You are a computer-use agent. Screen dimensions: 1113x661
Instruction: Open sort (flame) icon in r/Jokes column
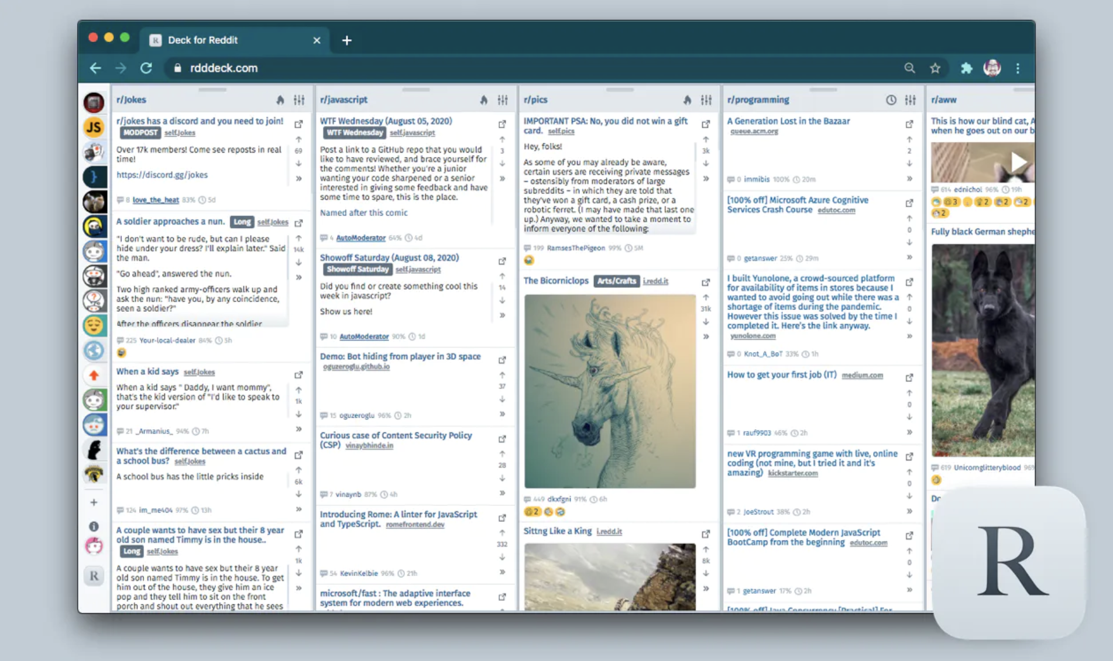(x=280, y=100)
